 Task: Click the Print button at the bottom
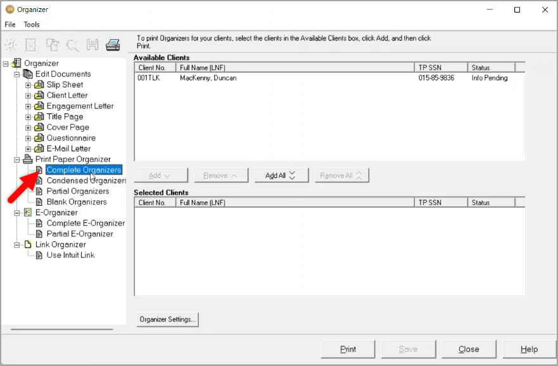tap(348, 350)
